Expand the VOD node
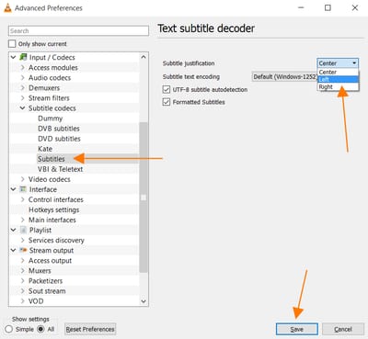Image resolution: width=368 pixels, height=339 pixels. click(x=23, y=301)
